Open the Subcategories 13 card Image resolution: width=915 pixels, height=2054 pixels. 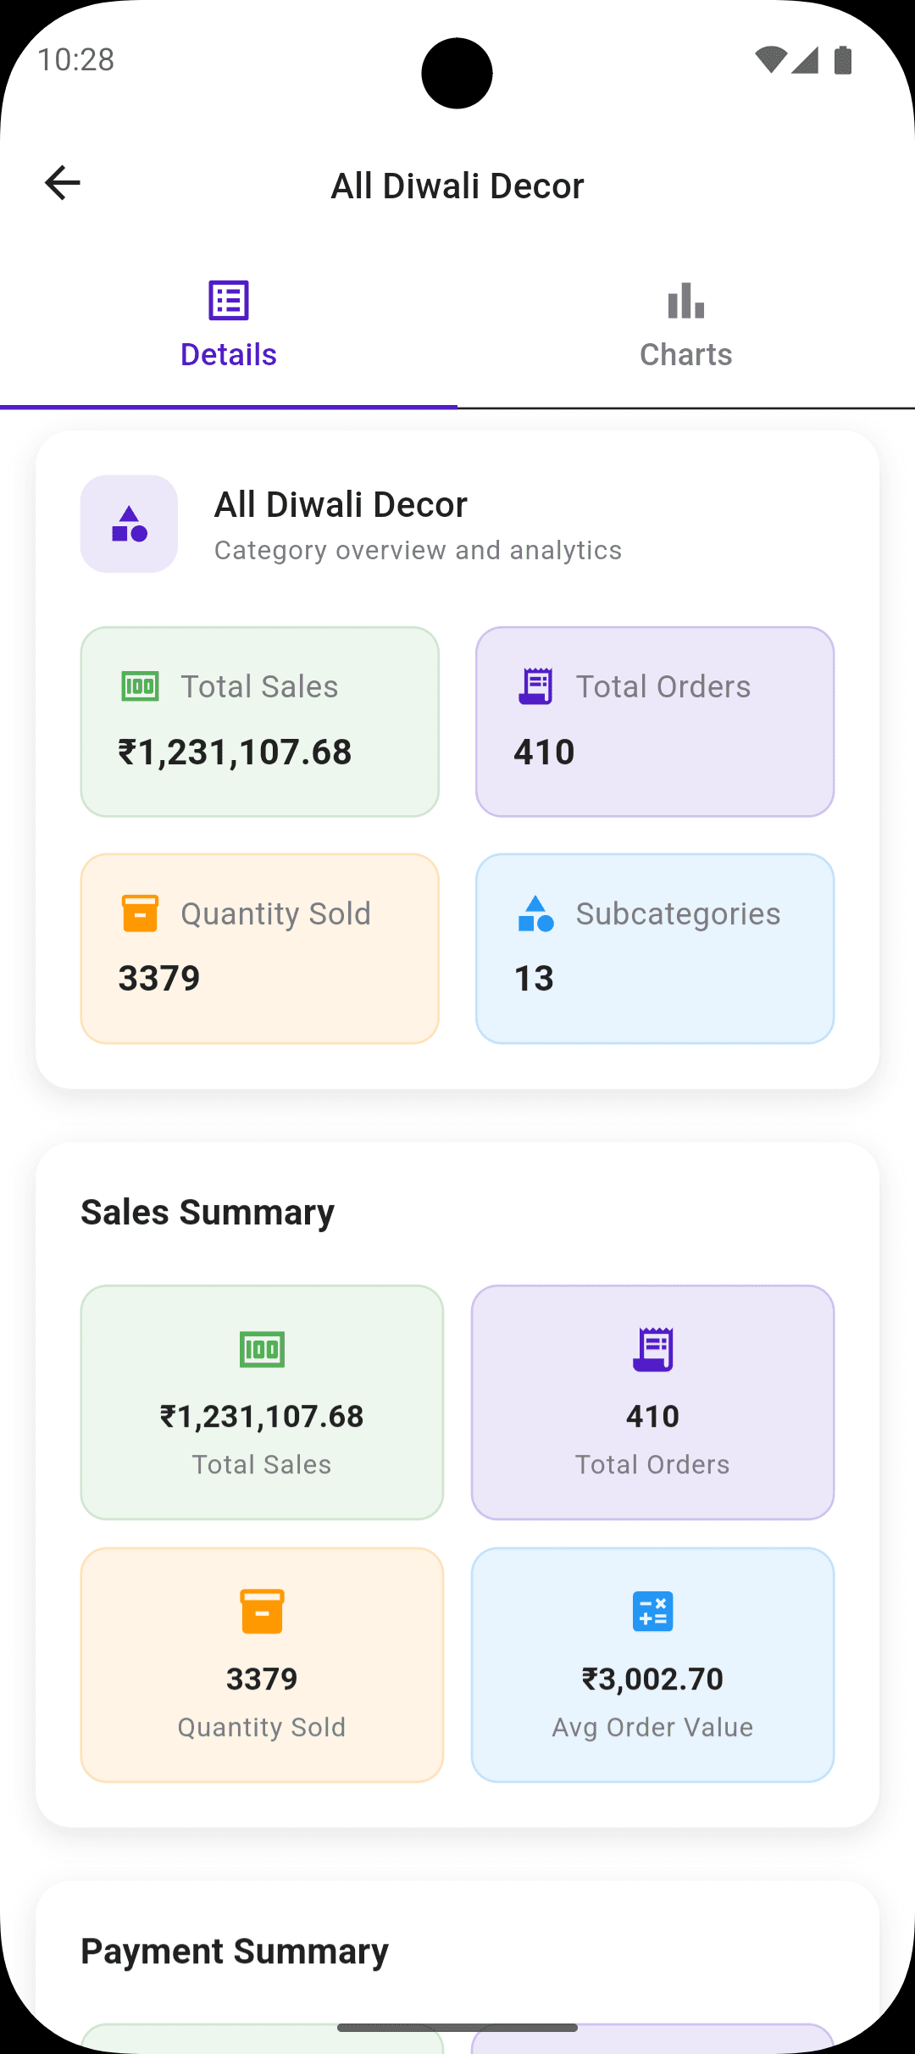click(x=655, y=949)
